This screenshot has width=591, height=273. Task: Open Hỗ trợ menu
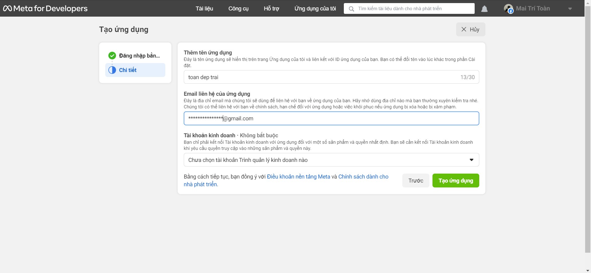(x=271, y=9)
